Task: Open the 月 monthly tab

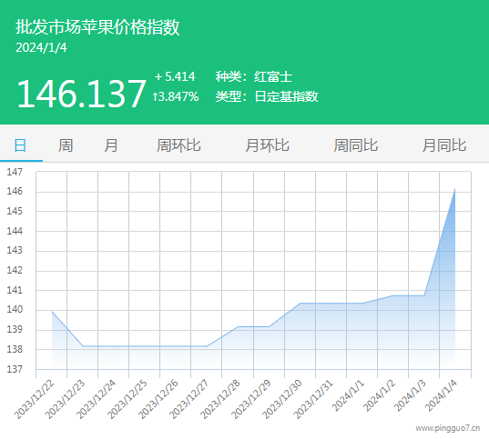Action: tap(111, 145)
